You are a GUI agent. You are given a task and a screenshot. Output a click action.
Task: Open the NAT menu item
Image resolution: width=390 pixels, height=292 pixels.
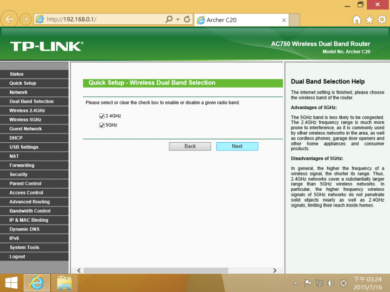(34, 156)
